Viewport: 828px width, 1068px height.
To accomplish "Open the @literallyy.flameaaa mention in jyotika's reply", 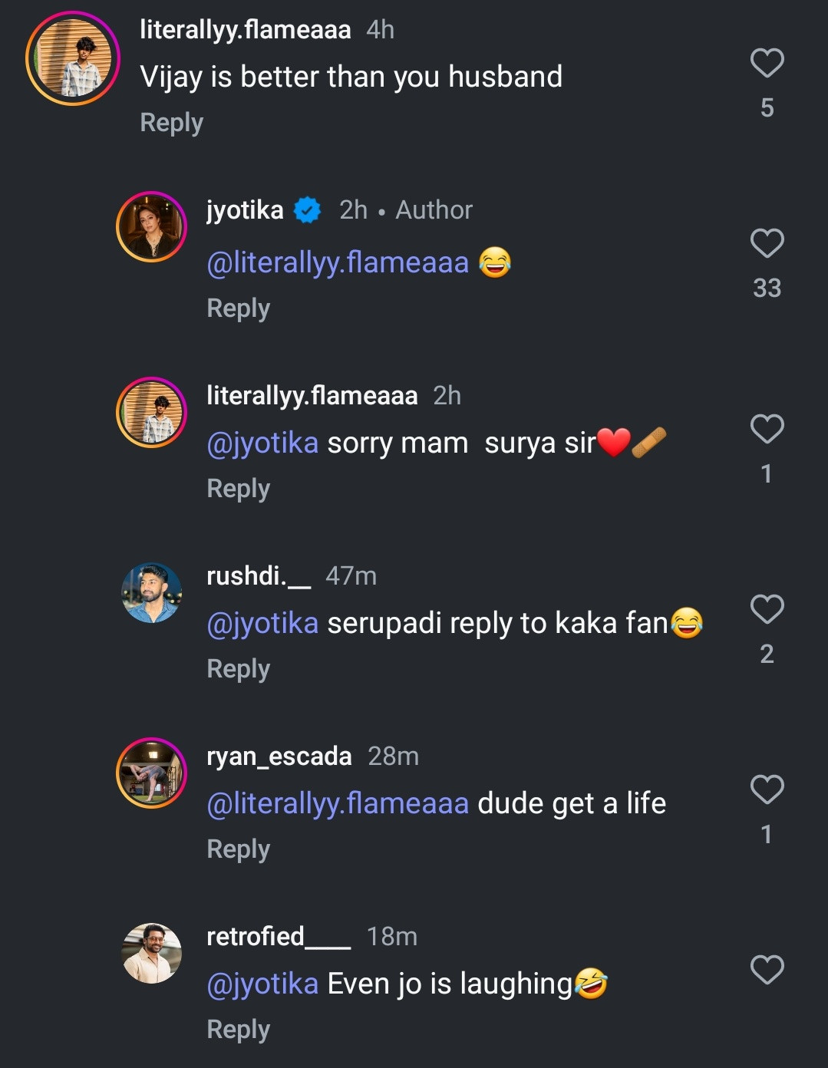I will (x=338, y=263).
